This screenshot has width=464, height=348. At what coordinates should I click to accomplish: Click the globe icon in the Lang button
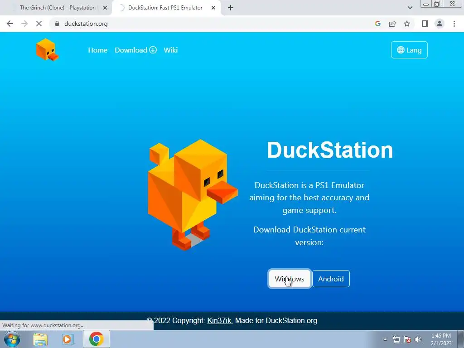tap(401, 50)
